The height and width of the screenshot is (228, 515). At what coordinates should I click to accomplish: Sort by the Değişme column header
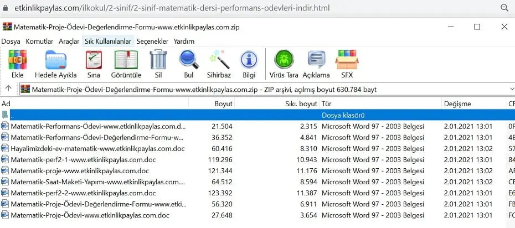473,103
